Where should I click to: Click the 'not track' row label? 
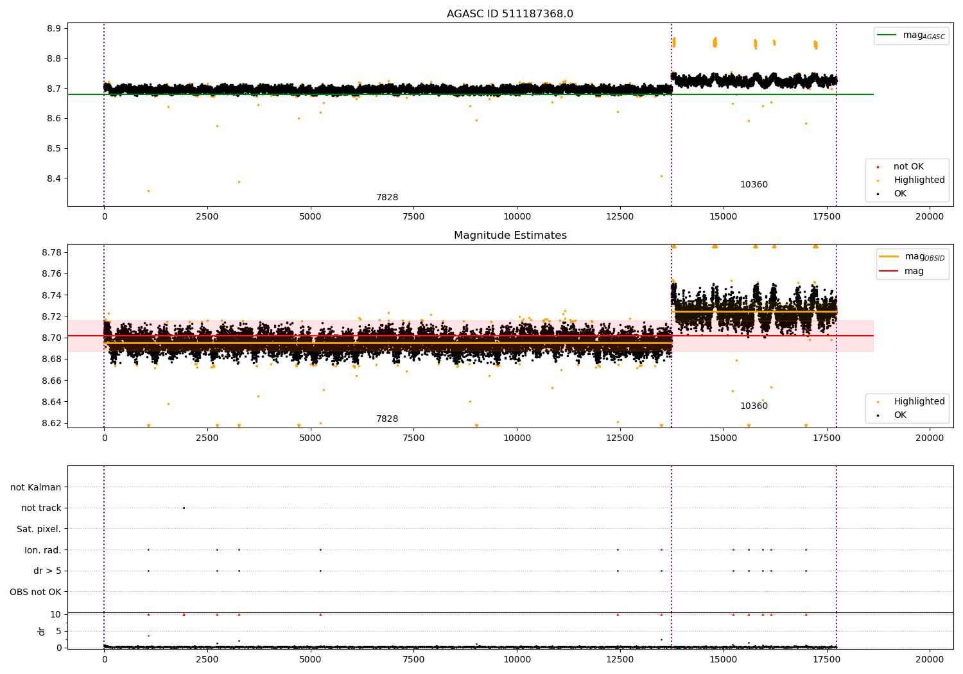[41, 508]
